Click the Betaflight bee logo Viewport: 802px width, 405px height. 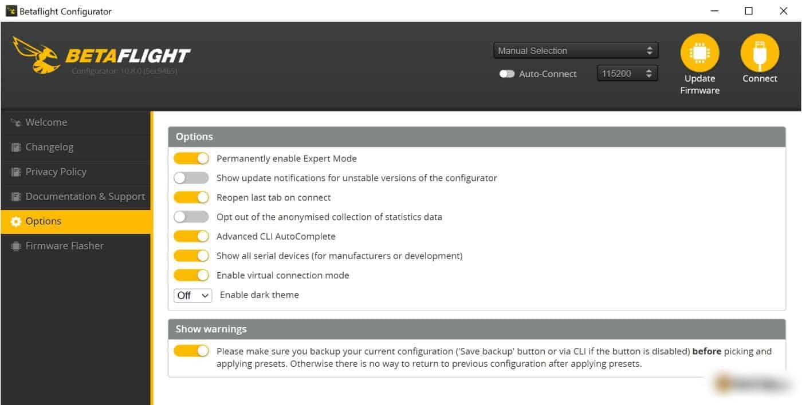pyautogui.click(x=37, y=55)
